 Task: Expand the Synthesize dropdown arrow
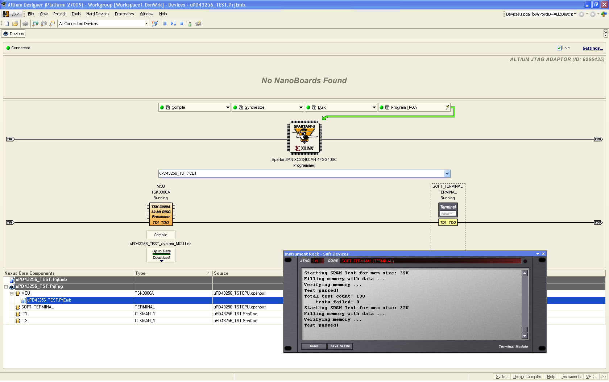coord(301,107)
